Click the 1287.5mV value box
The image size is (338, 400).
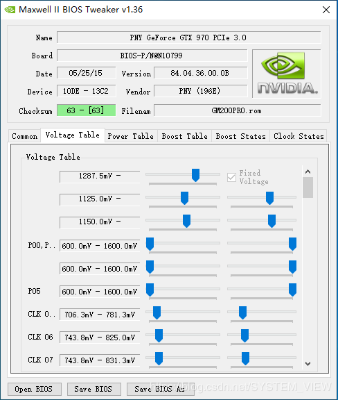(x=100, y=176)
